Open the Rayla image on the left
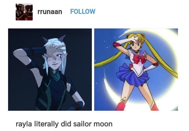This screenshot has height=131, width=189. [50, 70]
